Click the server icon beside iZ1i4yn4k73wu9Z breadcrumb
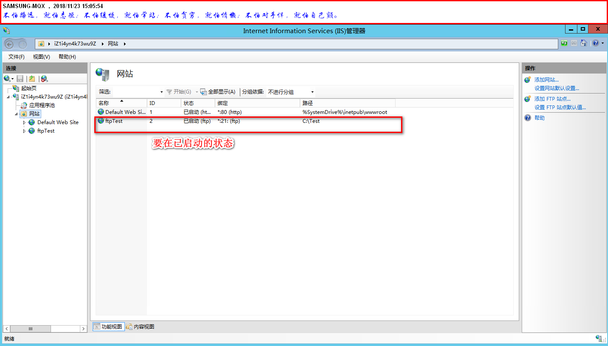This screenshot has height=346, width=608. click(42, 43)
